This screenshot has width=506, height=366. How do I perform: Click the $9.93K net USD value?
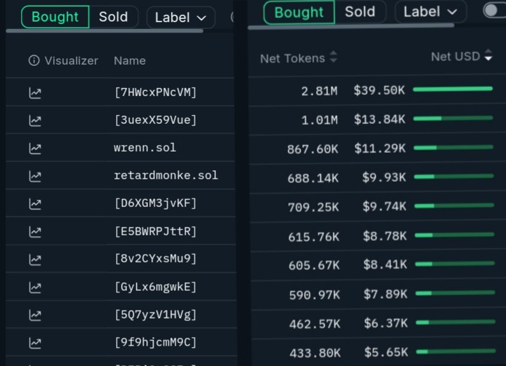click(384, 177)
